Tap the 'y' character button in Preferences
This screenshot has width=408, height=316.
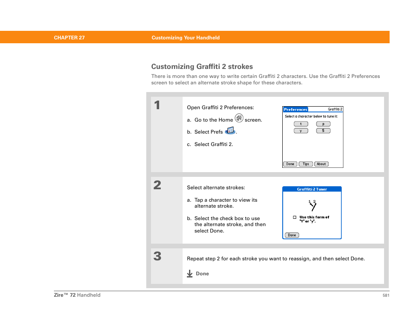pos(301,131)
